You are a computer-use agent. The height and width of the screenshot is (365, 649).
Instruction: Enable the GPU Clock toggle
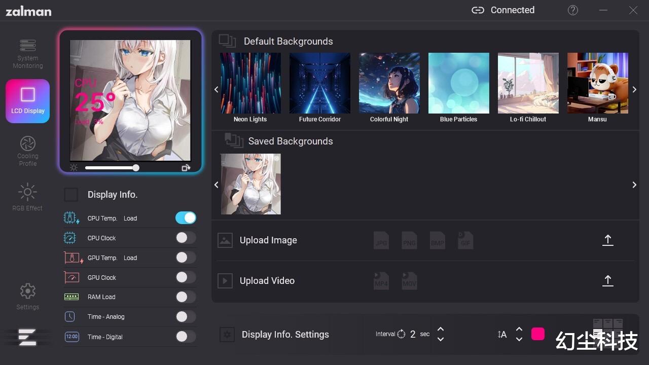[186, 277]
